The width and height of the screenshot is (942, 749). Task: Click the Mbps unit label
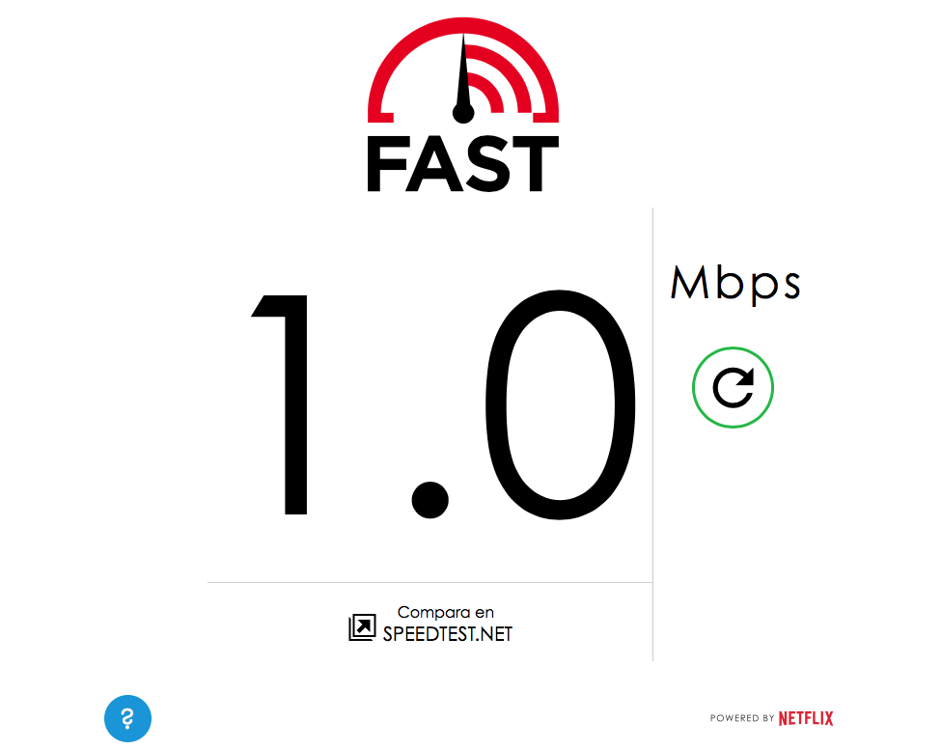[x=735, y=284]
